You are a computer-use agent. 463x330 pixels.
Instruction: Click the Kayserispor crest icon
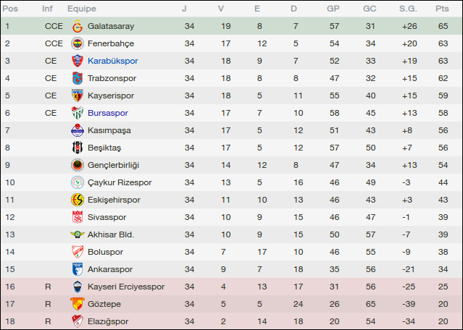[77, 96]
